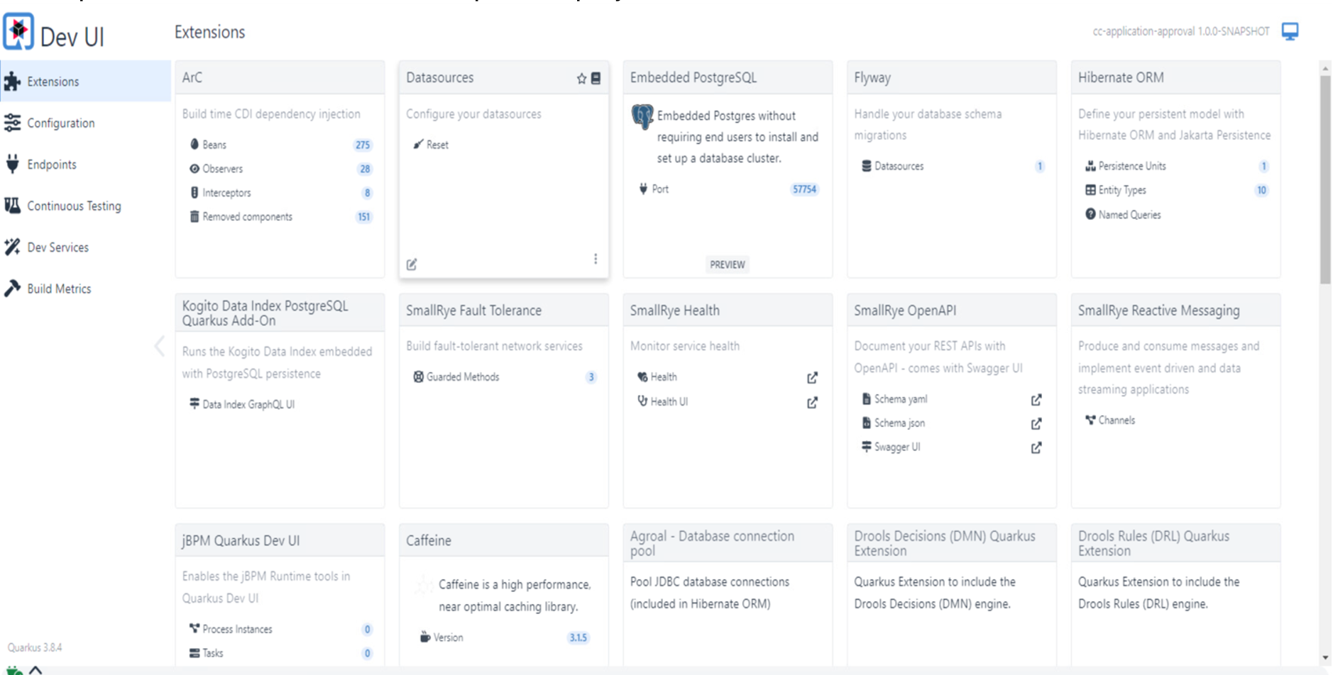Click the plug icon beside Port
Viewport: 1333px width, 675px height.
643,189
